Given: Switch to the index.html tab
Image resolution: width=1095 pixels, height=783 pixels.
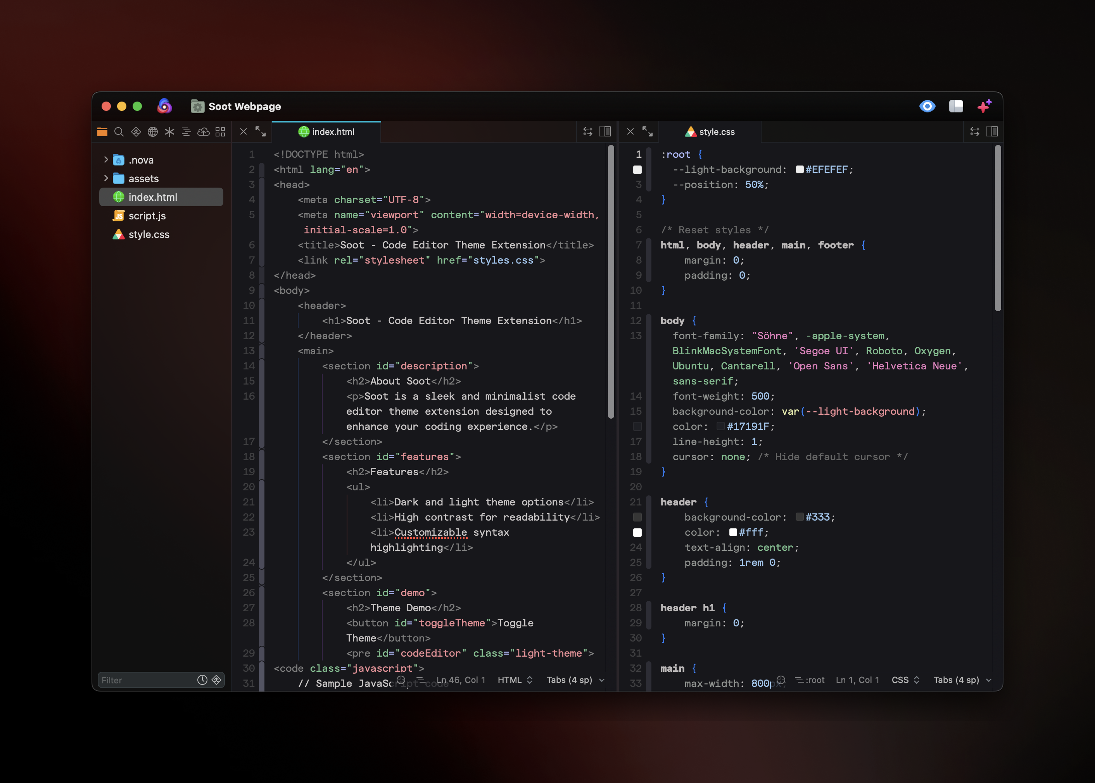Looking at the screenshot, I should (x=326, y=132).
